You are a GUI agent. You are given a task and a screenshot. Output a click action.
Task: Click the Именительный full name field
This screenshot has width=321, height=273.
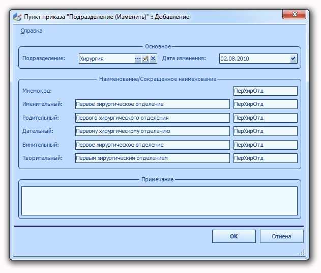click(x=152, y=104)
